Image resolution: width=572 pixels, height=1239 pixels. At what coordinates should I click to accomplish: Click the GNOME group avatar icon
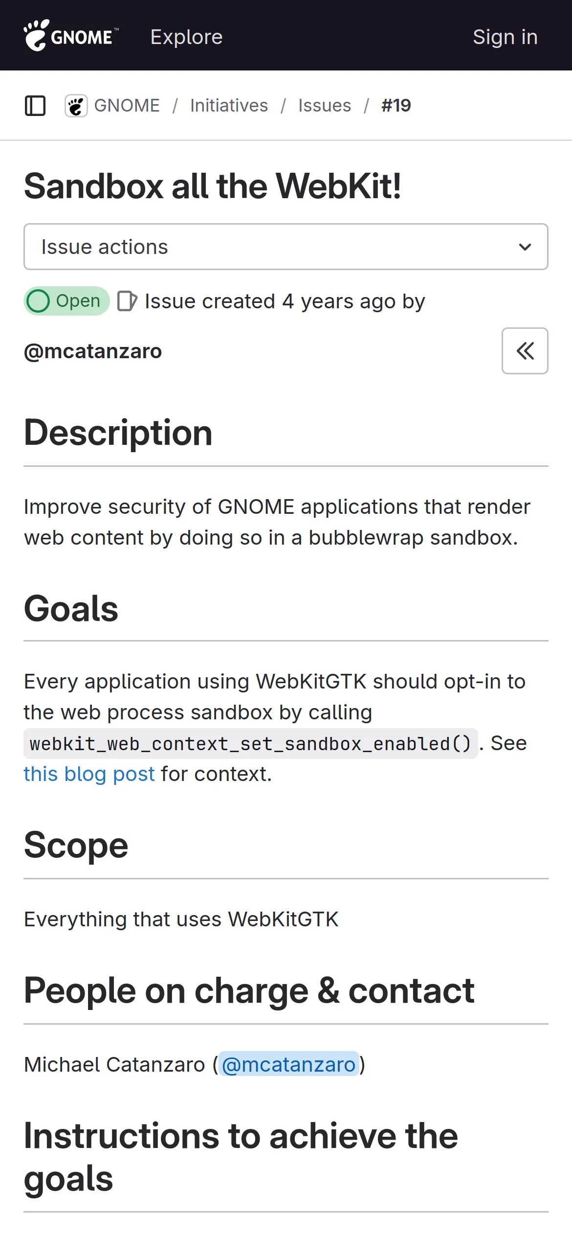[x=76, y=106]
